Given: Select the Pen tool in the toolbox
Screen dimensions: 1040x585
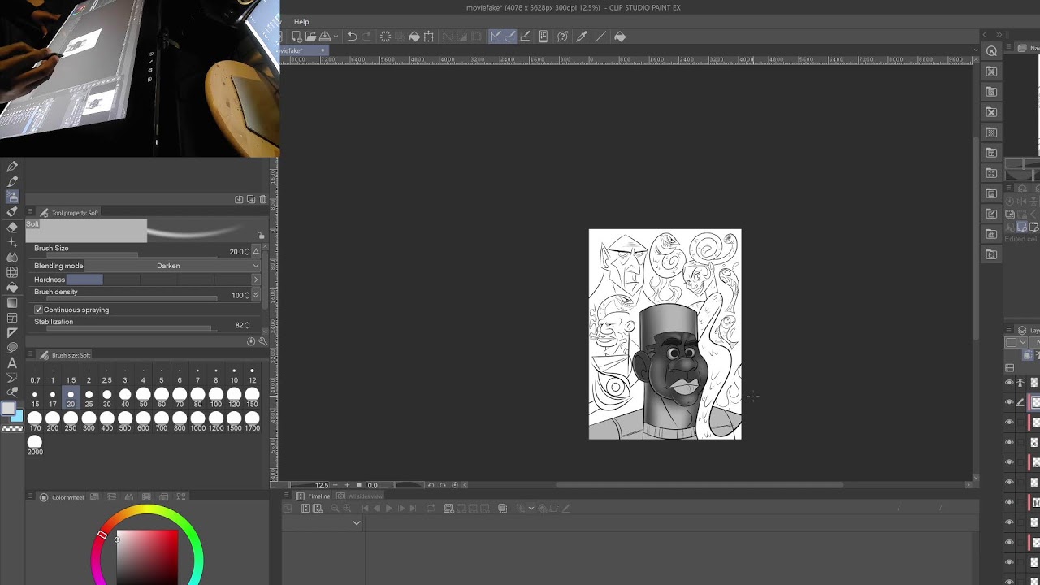Looking at the screenshot, I should click(12, 167).
